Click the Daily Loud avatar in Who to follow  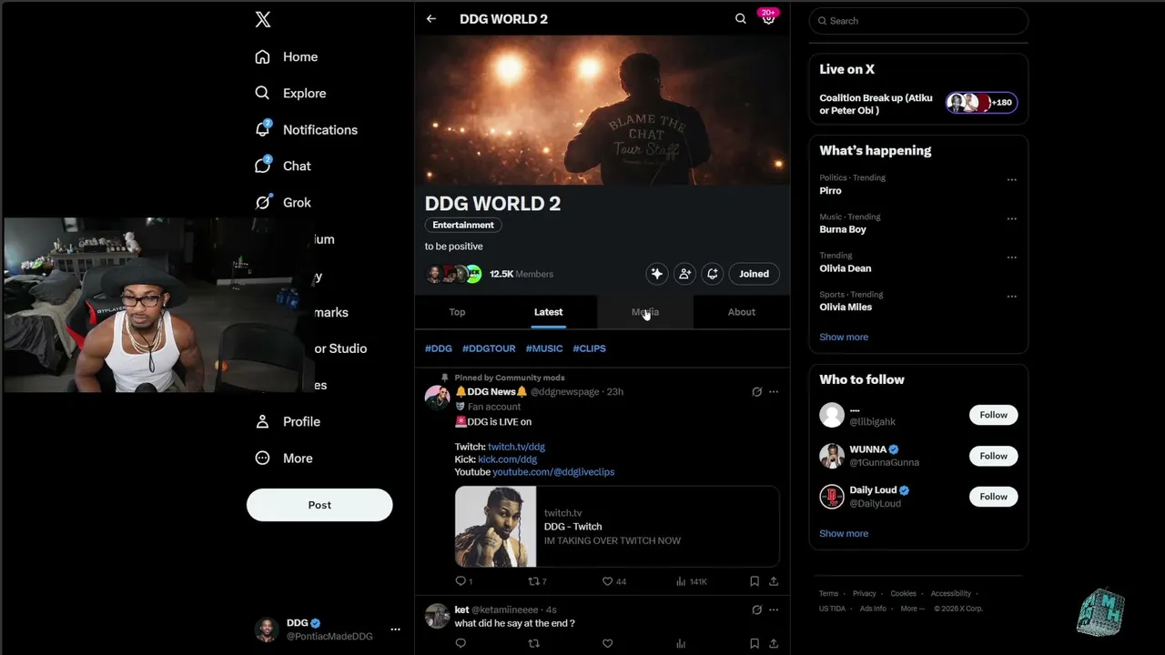[832, 497]
